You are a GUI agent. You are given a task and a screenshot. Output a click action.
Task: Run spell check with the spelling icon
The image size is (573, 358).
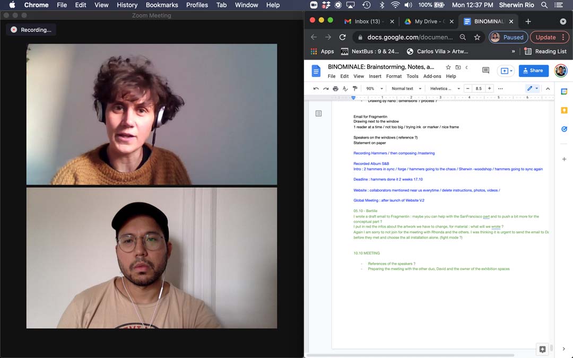point(345,89)
